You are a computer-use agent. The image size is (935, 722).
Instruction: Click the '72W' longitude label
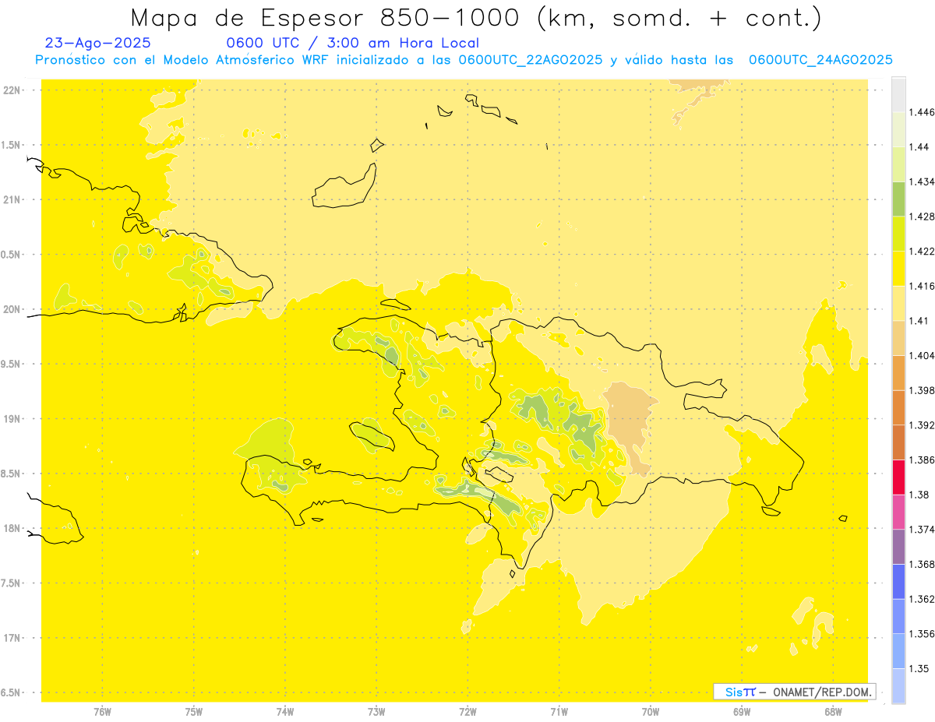[x=467, y=712]
